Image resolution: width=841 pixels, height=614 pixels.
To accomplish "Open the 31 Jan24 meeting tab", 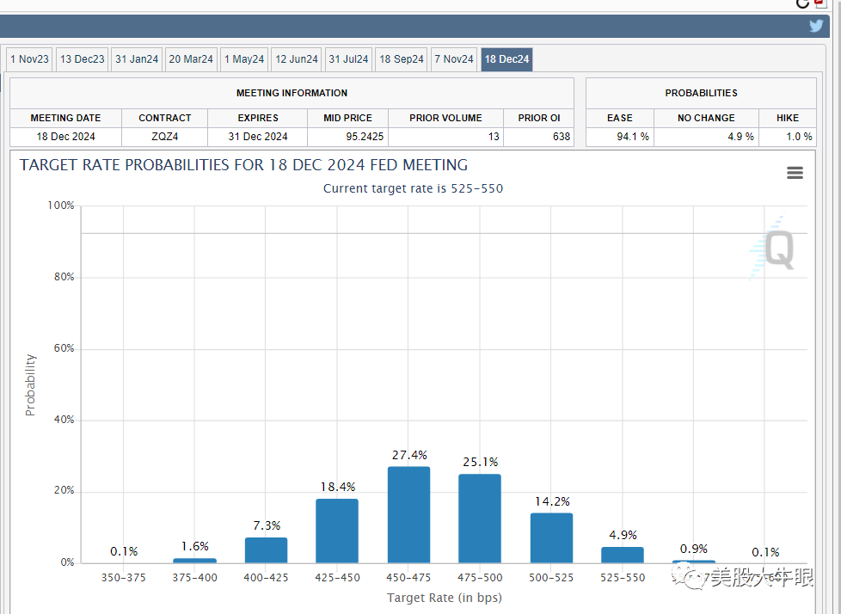I will pos(137,59).
